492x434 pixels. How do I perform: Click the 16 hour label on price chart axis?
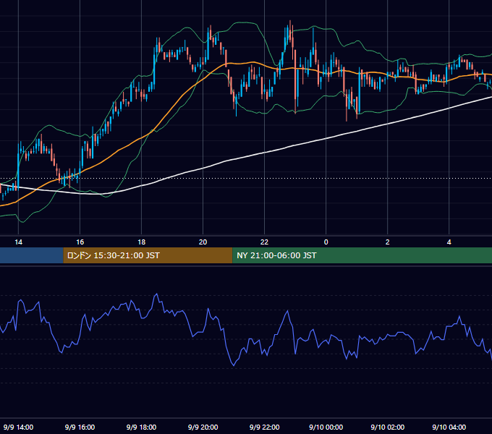tap(80, 242)
